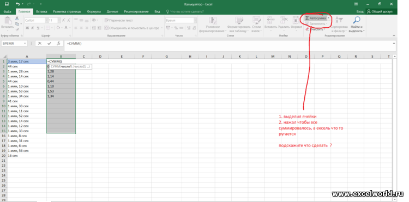This screenshot has height=202, width=409.
Task: Apply thousands separator 000 format
Action: click(x=181, y=28)
